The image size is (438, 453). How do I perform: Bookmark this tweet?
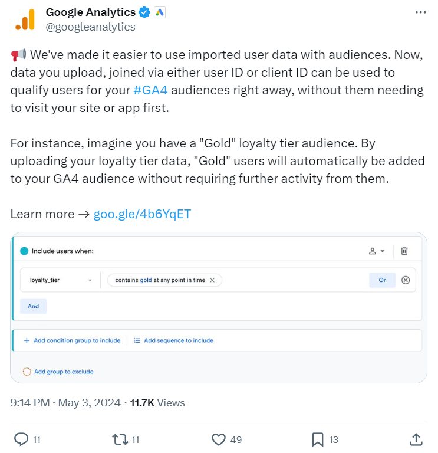(x=317, y=439)
